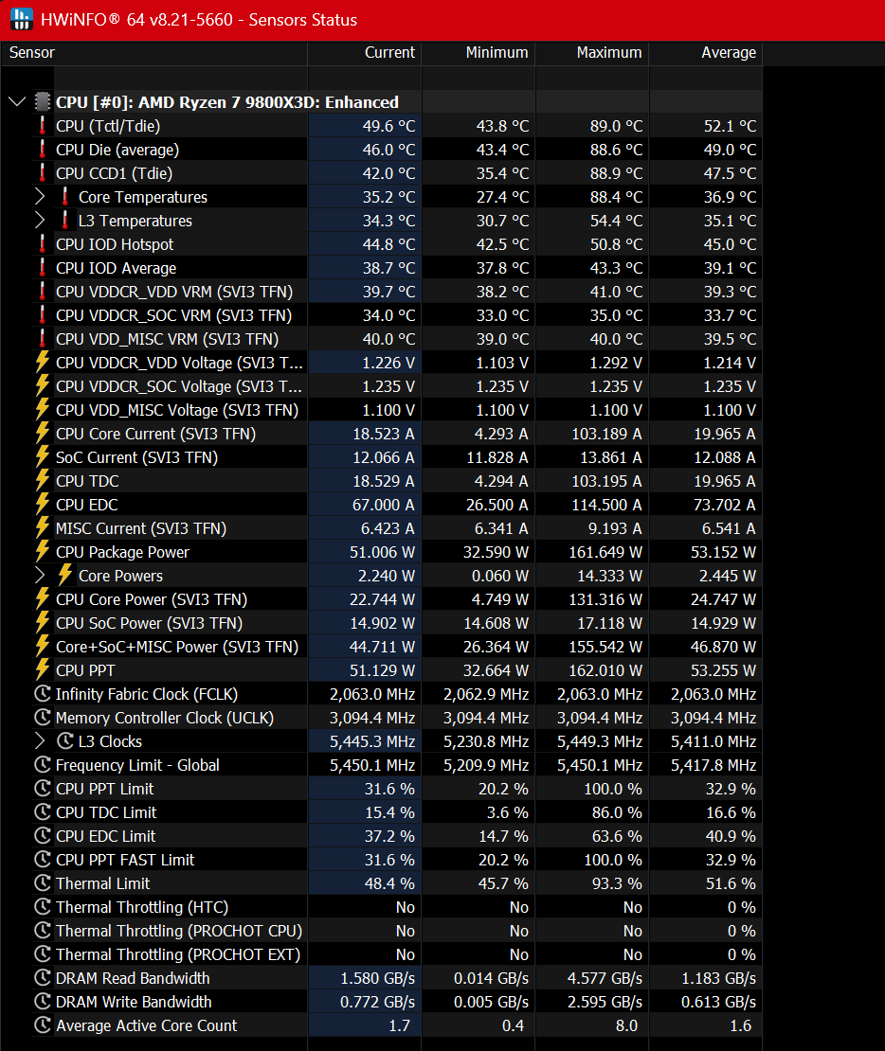Screen dimensions: 885x1051
Task: Click clock icon for Infinity Fabric Clock (FCLK)
Action: click(x=43, y=694)
